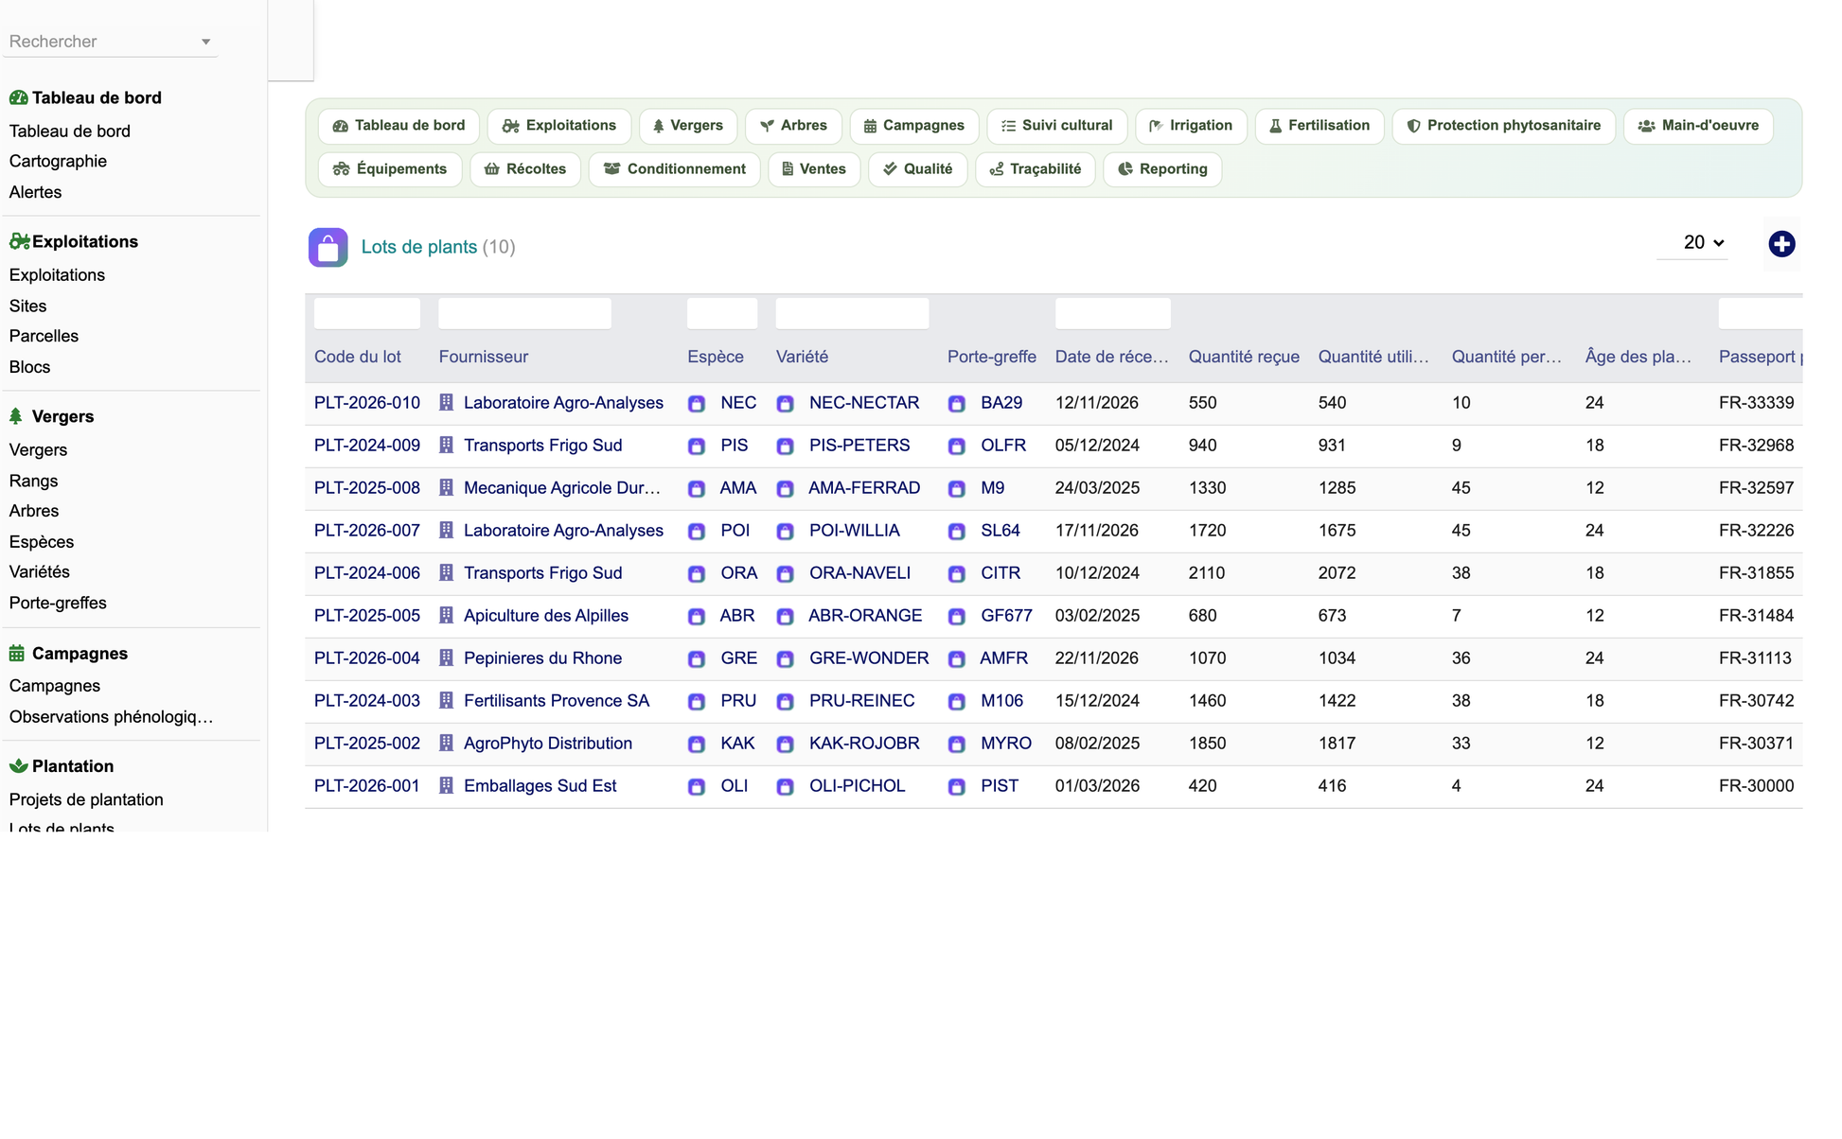
Task: Open Projets de plantation in the sidebar
Action: [x=86, y=800]
